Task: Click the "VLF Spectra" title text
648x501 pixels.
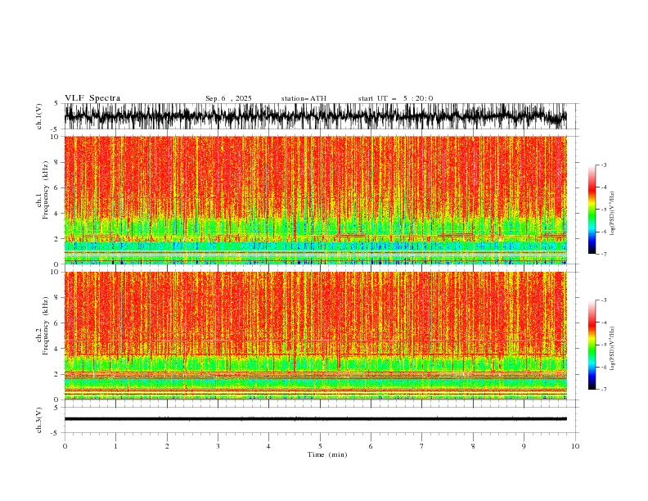Action: click(x=92, y=98)
